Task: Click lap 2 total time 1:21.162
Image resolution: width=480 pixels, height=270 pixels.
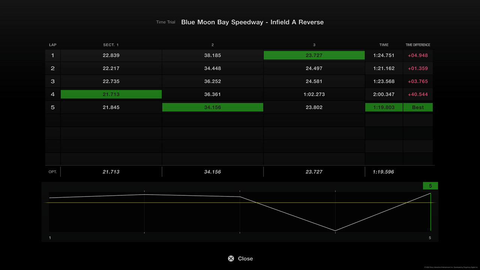Action: pos(384,68)
